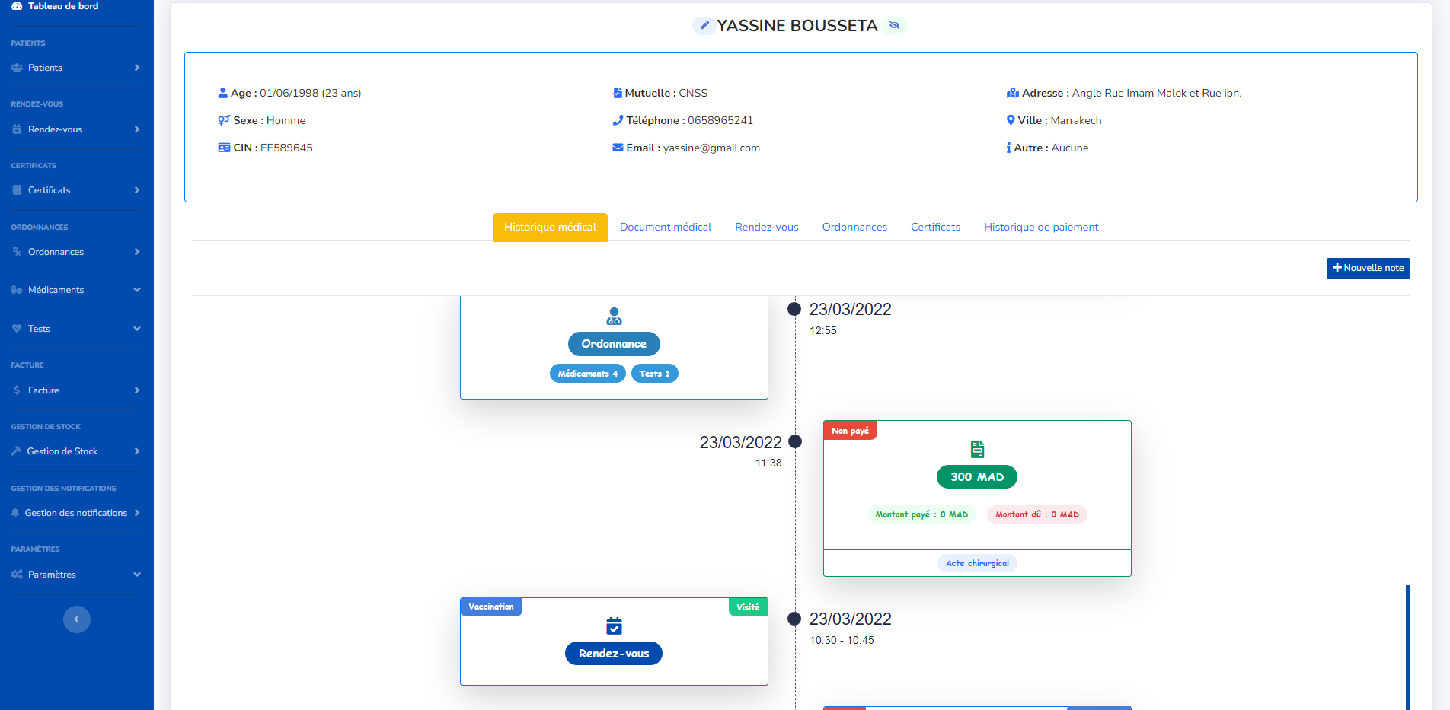Click the doctor icon above Ordonnance
The image size is (1450, 710).
[x=614, y=316]
